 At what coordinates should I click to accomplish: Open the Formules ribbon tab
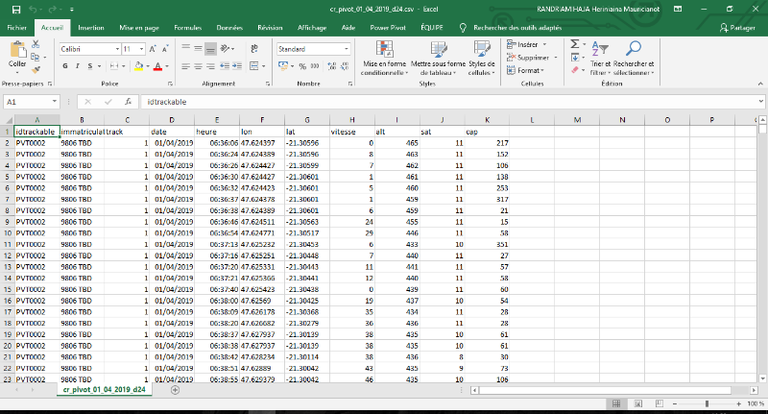click(188, 28)
